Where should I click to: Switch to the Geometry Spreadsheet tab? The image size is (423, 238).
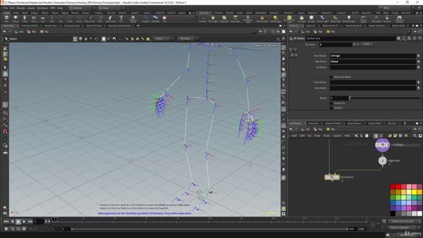click(x=119, y=26)
